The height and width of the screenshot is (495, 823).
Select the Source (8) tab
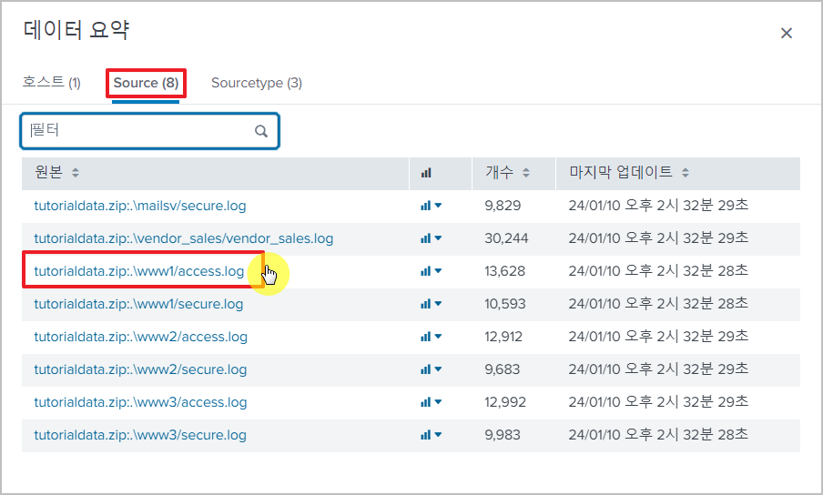146,83
